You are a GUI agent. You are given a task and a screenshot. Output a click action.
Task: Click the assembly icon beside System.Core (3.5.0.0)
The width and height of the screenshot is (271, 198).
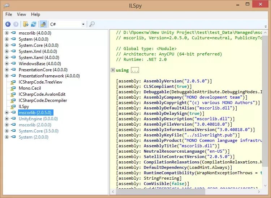coord(13,131)
